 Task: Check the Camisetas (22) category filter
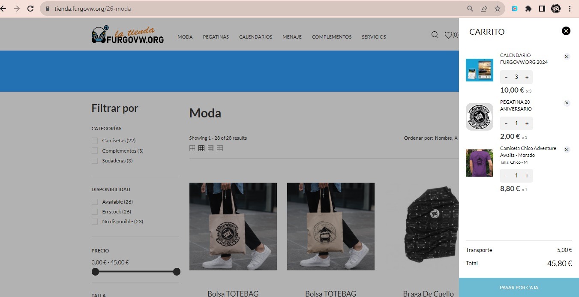[x=94, y=141]
